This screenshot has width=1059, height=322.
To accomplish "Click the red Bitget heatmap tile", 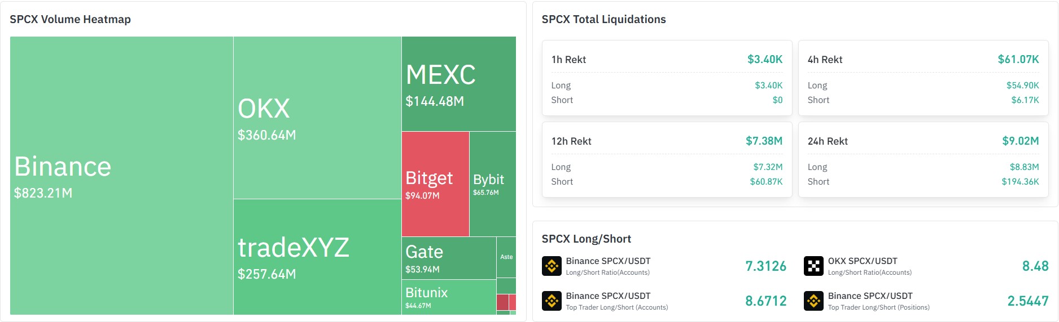I will click(x=435, y=184).
